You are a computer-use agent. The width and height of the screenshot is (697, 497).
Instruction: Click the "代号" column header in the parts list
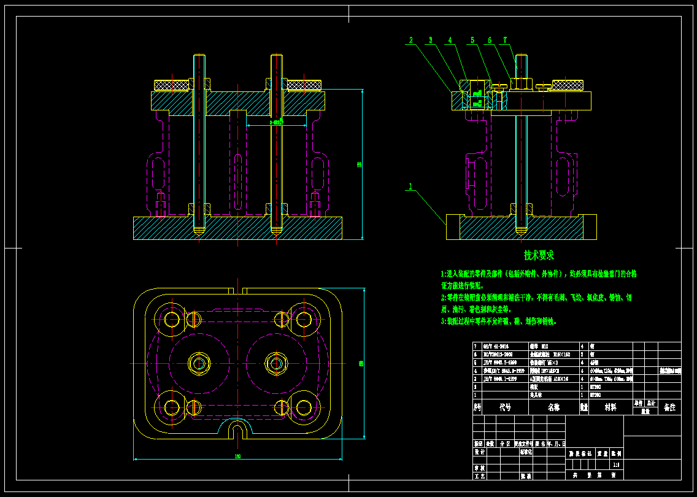pyautogui.click(x=505, y=407)
